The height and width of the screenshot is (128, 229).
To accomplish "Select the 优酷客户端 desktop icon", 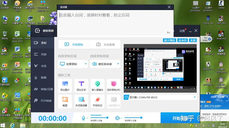I will pyautogui.click(x=17, y=20).
